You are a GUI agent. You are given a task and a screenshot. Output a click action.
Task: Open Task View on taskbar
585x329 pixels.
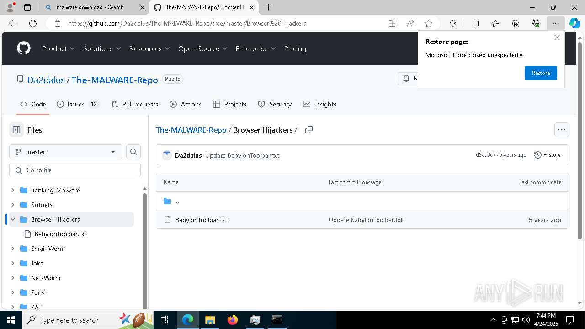[165, 320]
